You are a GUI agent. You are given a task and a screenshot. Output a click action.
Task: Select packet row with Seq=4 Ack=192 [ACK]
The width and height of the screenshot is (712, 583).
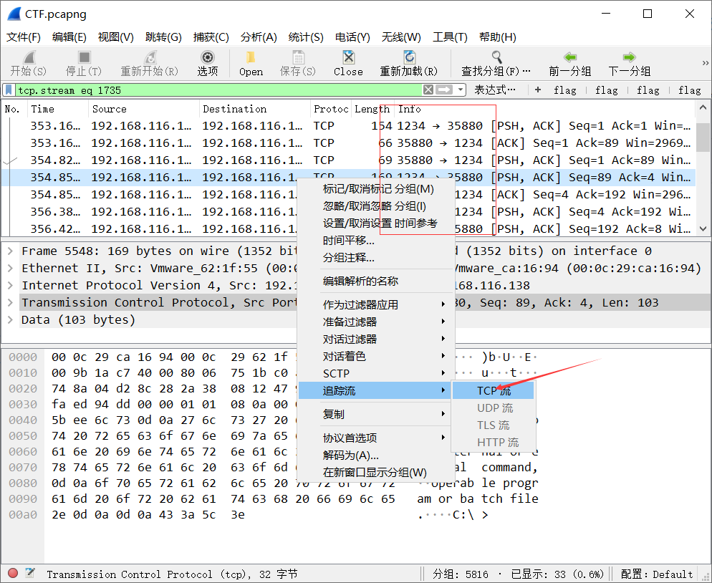[348, 195]
